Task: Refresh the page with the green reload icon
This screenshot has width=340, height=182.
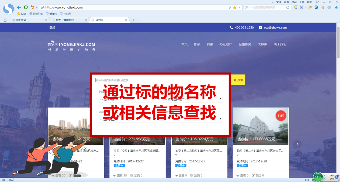Action: coord(26,7)
